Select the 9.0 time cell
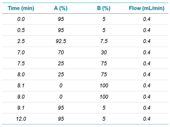 coord(21,97)
